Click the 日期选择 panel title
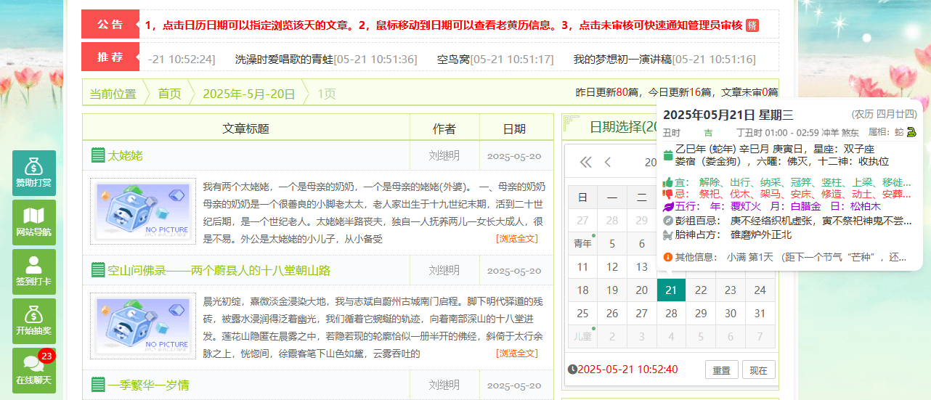Screen dimensions: 931x400 623,127
